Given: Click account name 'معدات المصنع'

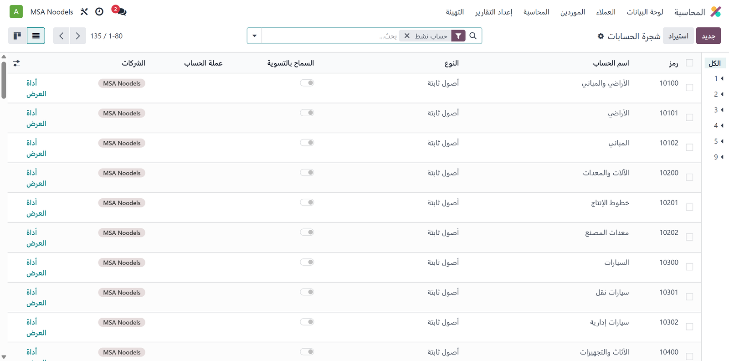Looking at the screenshot, I should pyautogui.click(x=607, y=232).
